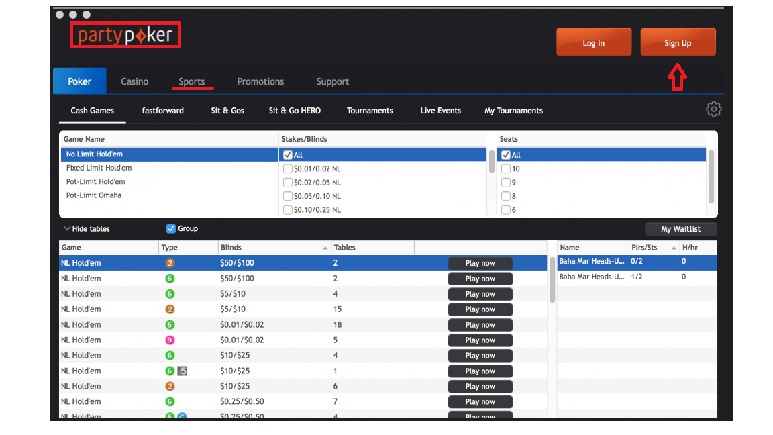Click the Log in button
This screenshot has height=435, width=773.
(x=594, y=42)
